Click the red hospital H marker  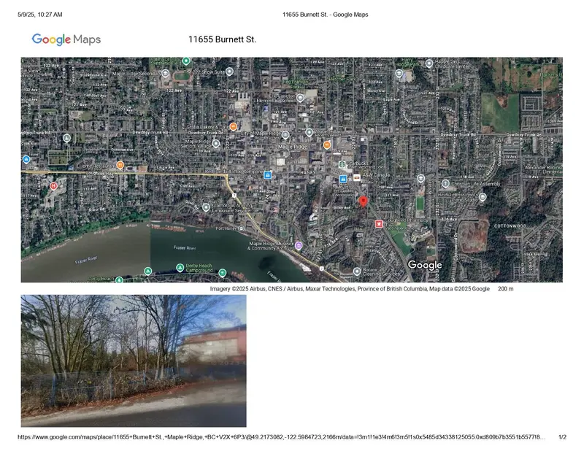click(53, 186)
